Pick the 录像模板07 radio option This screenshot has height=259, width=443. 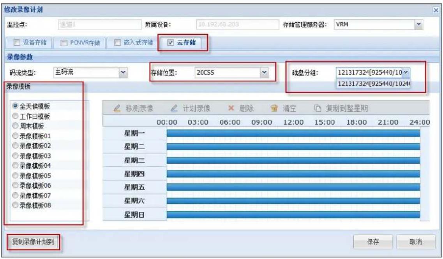(15, 195)
